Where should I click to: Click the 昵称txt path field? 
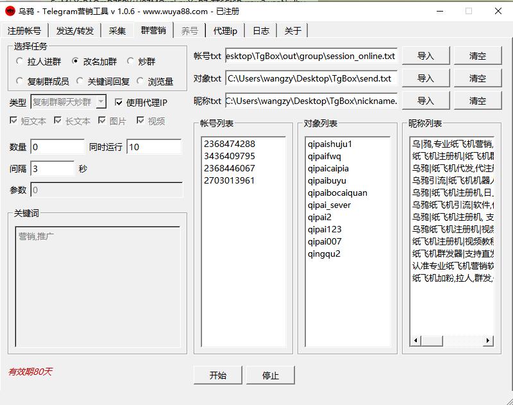[x=311, y=101]
